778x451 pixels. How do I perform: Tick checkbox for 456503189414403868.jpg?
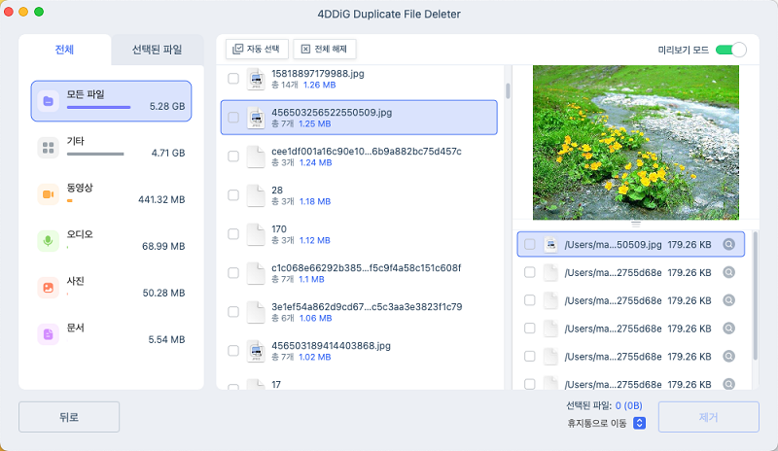(233, 351)
